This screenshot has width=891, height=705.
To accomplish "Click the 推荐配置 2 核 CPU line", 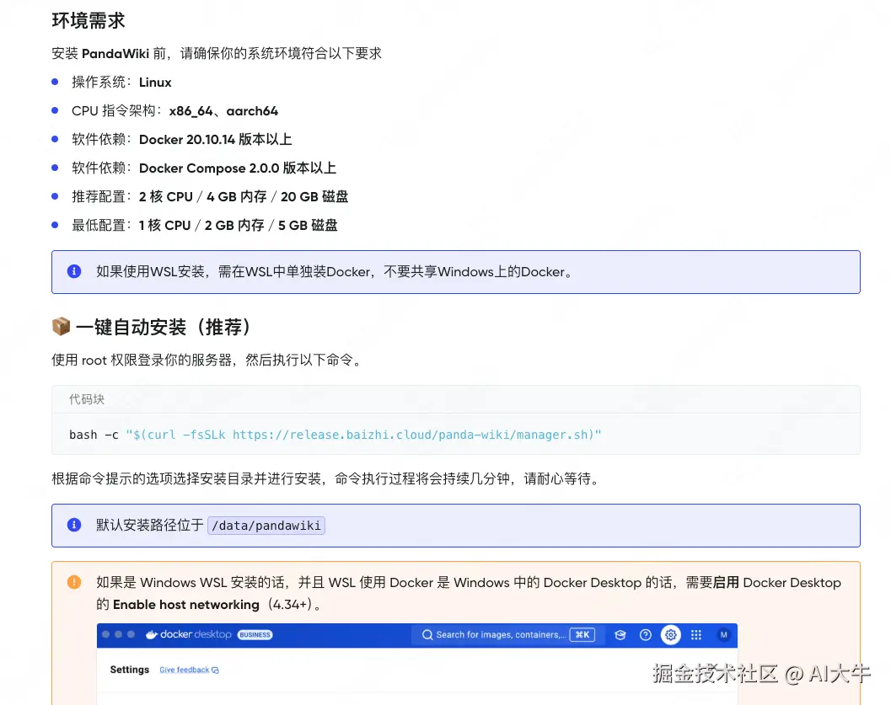I will click(x=210, y=197).
